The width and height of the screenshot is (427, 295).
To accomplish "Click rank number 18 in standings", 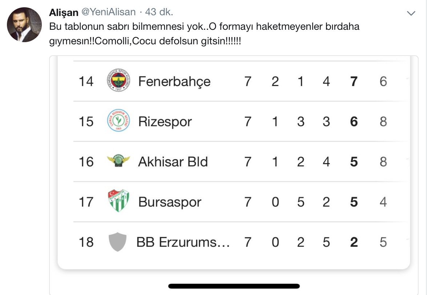I will [x=86, y=242].
